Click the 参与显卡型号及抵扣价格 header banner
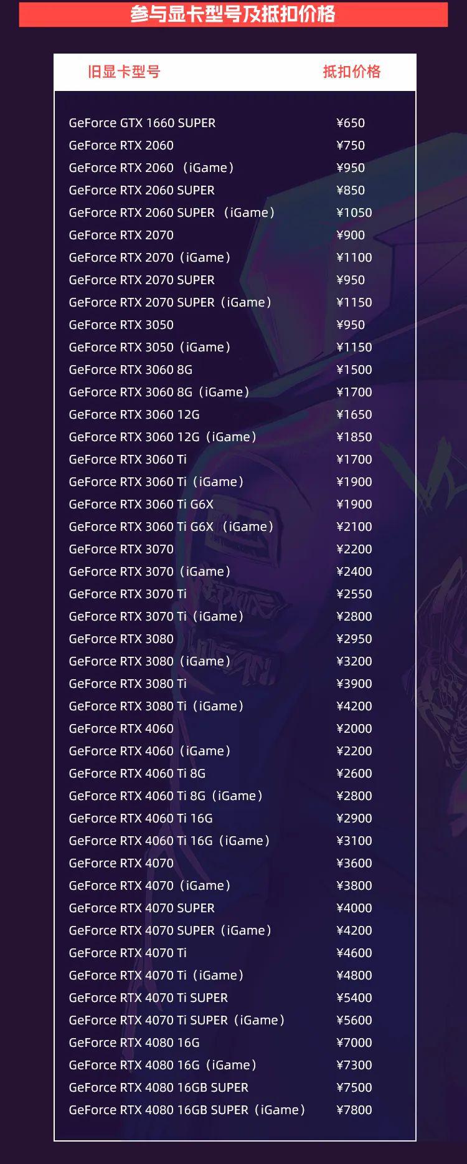The width and height of the screenshot is (467, 1164). pos(233,14)
